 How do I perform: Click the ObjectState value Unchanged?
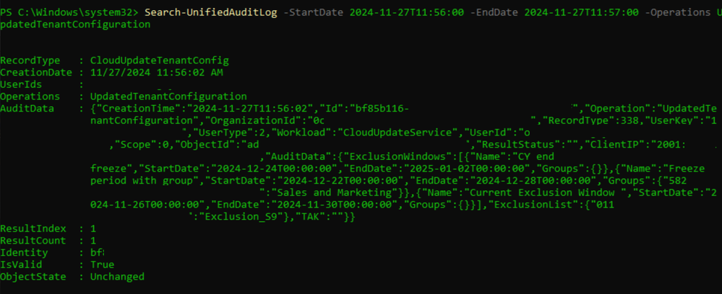tap(117, 277)
